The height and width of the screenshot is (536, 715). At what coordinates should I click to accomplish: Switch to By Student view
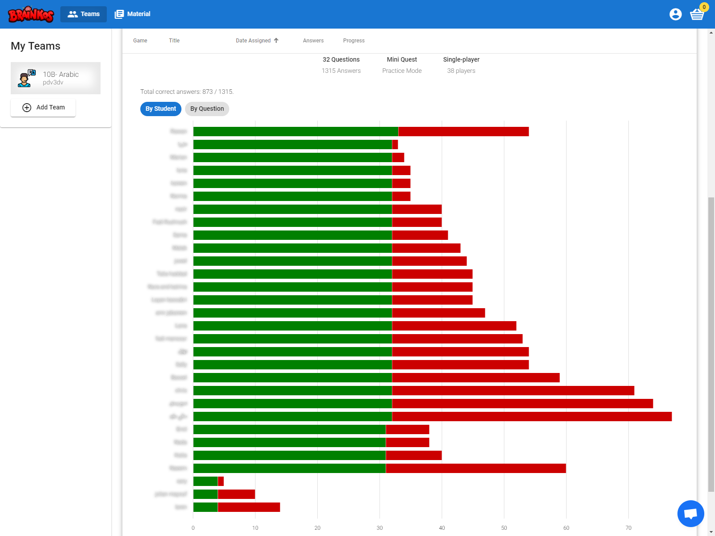[x=160, y=109]
